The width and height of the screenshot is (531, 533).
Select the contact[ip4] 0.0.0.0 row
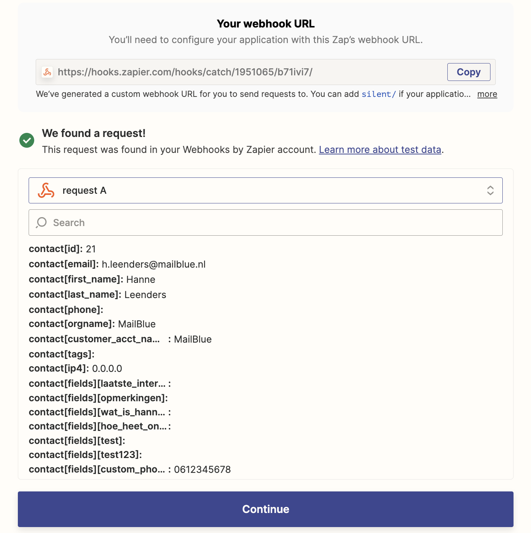coord(75,369)
